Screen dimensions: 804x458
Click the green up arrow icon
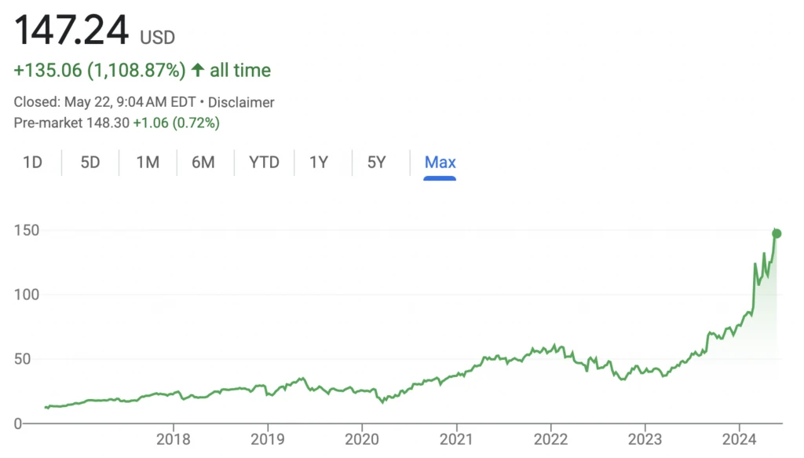[198, 71]
